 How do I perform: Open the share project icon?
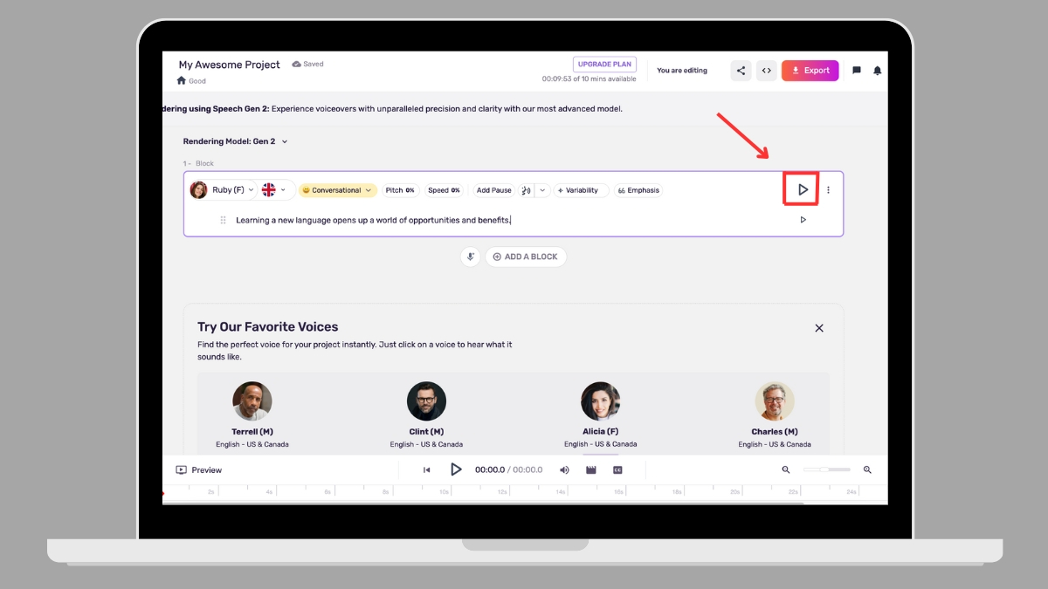click(741, 71)
